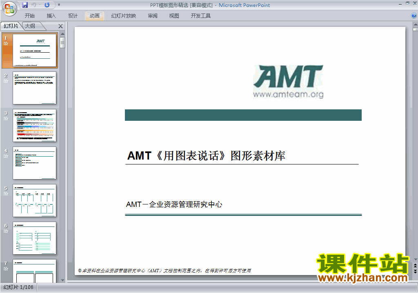Click dark teal banner bar on slide
This screenshot has width=418, height=293.
(x=243, y=115)
